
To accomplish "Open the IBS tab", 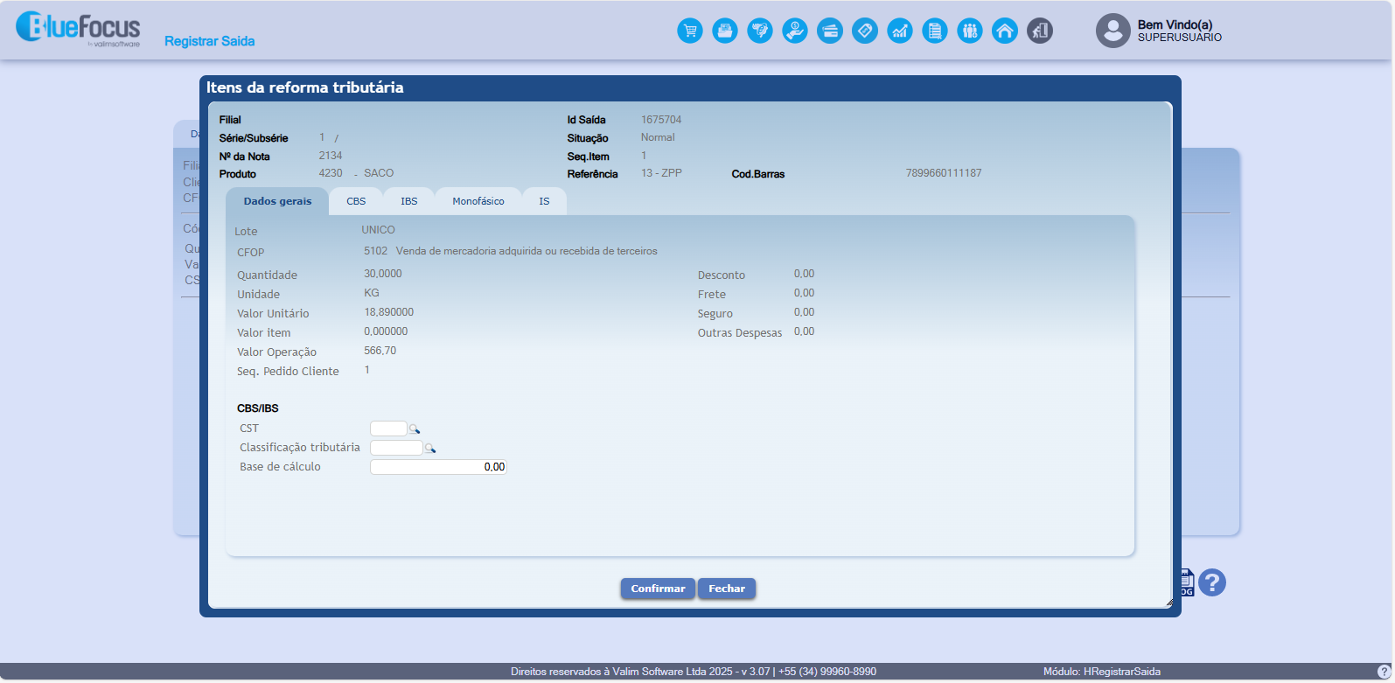I will click(x=409, y=201).
